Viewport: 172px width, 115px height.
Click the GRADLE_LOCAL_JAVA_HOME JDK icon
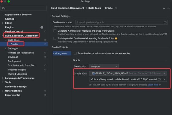click(x=93, y=73)
